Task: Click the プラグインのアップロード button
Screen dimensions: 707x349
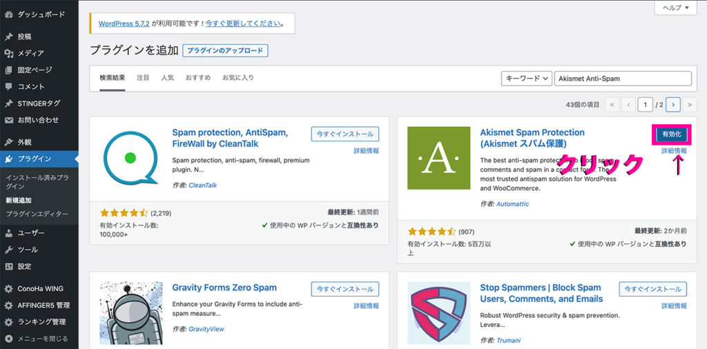Action: coord(226,51)
